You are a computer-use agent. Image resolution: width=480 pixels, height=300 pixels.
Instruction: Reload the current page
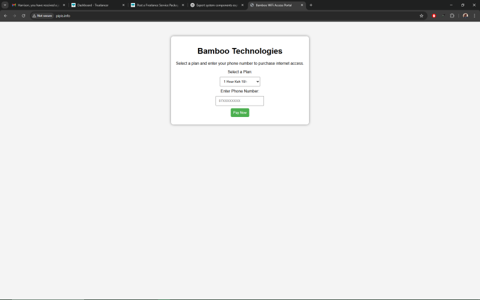[x=23, y=16]
